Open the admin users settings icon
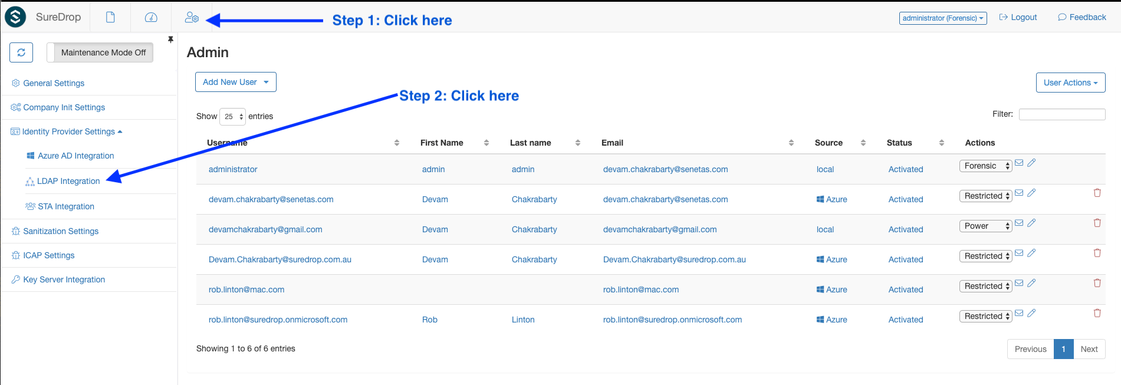Screen dimensions: 1121x385 pyautogui.click(x=192, y=18)
